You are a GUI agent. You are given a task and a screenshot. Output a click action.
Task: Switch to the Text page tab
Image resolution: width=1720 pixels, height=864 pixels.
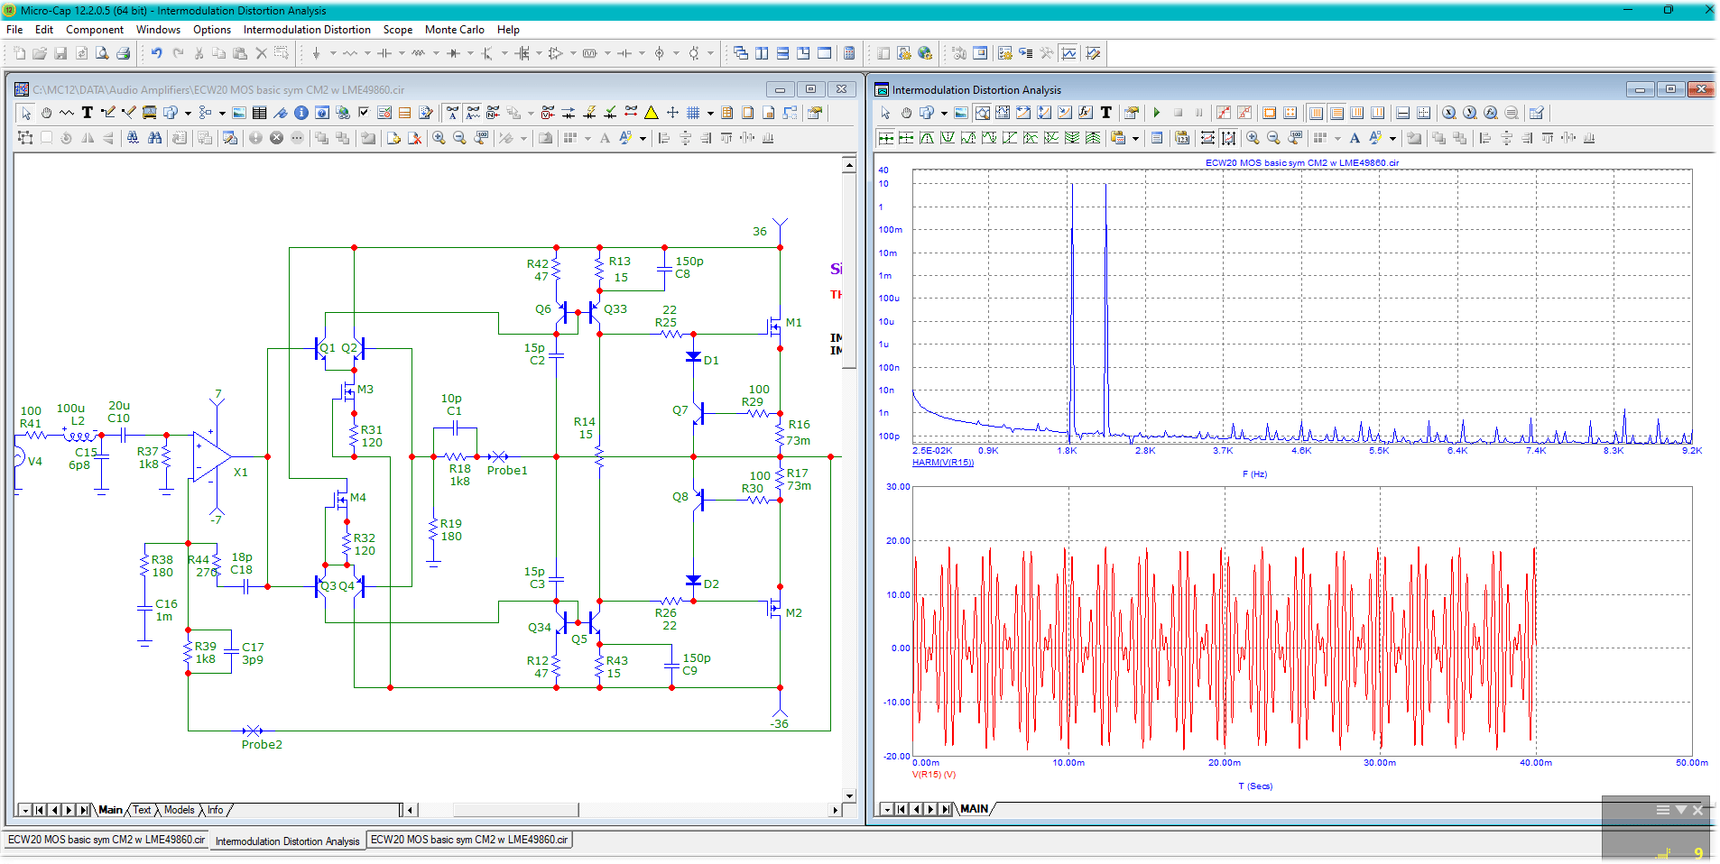(142, 810)
